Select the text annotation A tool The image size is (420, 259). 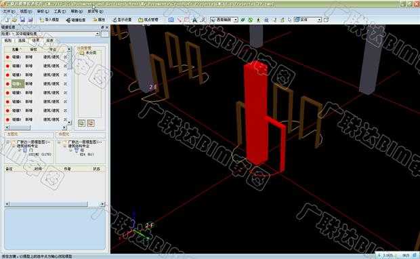194,20
